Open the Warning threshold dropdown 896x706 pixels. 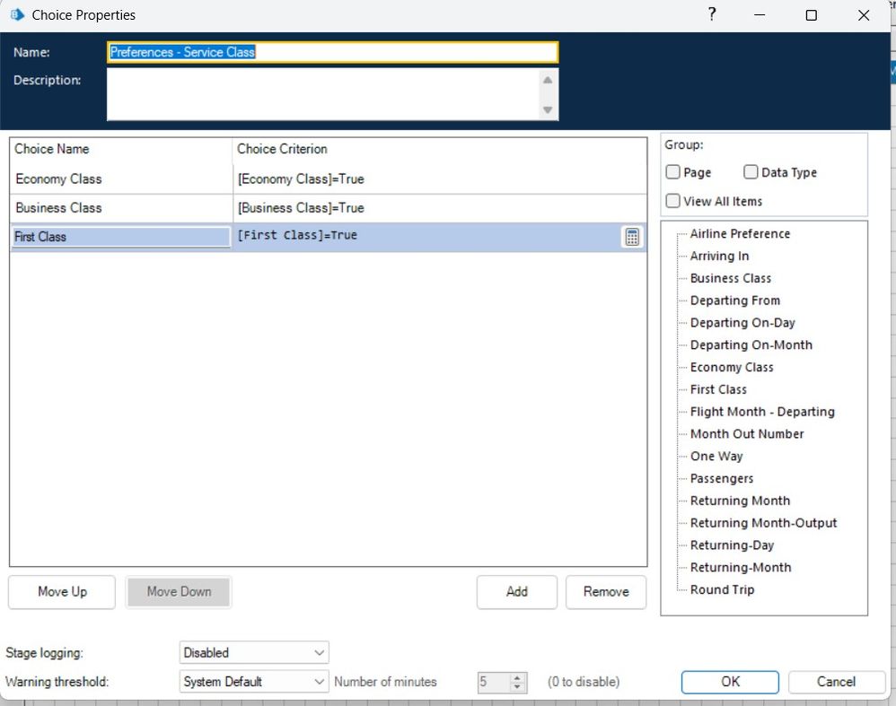tap(254, 682)
